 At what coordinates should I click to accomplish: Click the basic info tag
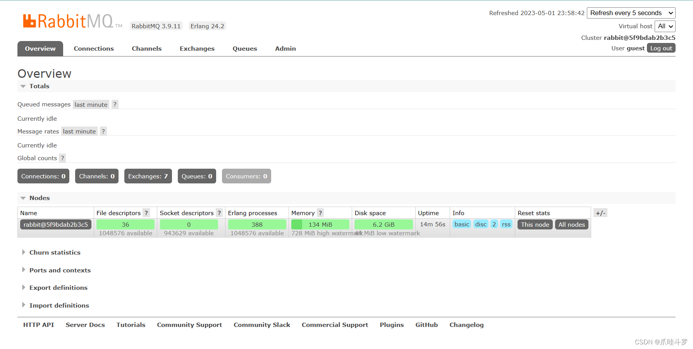pos(462,224)
